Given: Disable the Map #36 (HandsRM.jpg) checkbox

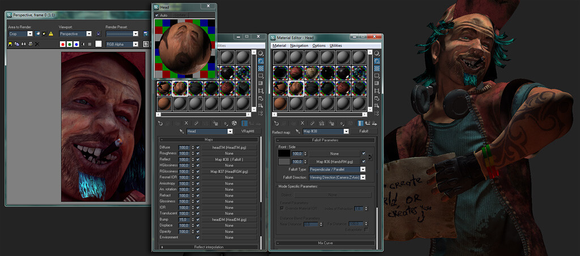Looking at the screenshot, I should pos(364,161).
